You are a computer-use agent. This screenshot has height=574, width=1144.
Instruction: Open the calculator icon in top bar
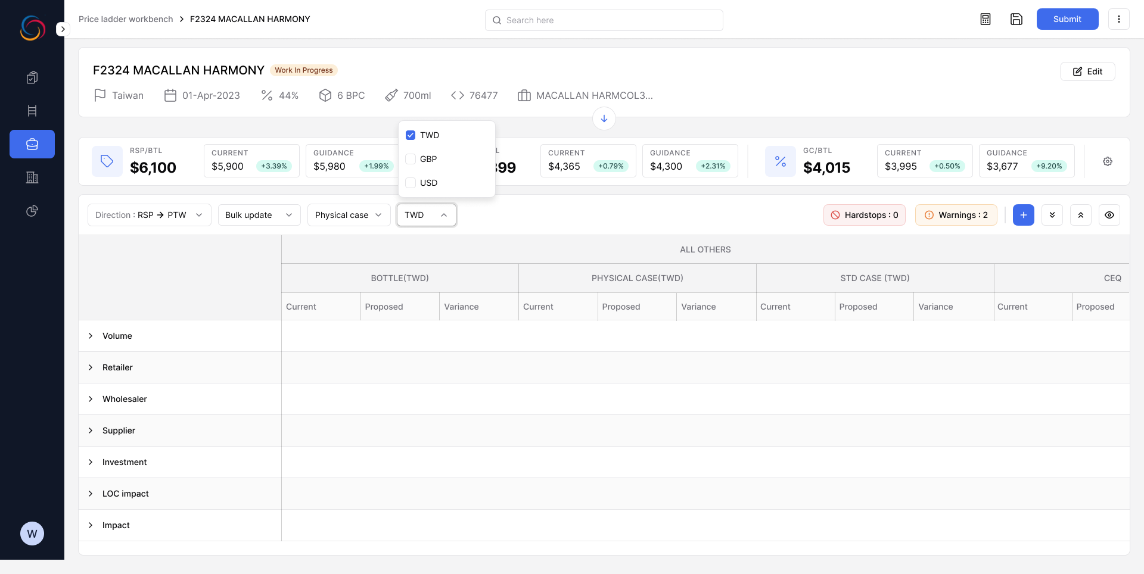pos(986,19)
